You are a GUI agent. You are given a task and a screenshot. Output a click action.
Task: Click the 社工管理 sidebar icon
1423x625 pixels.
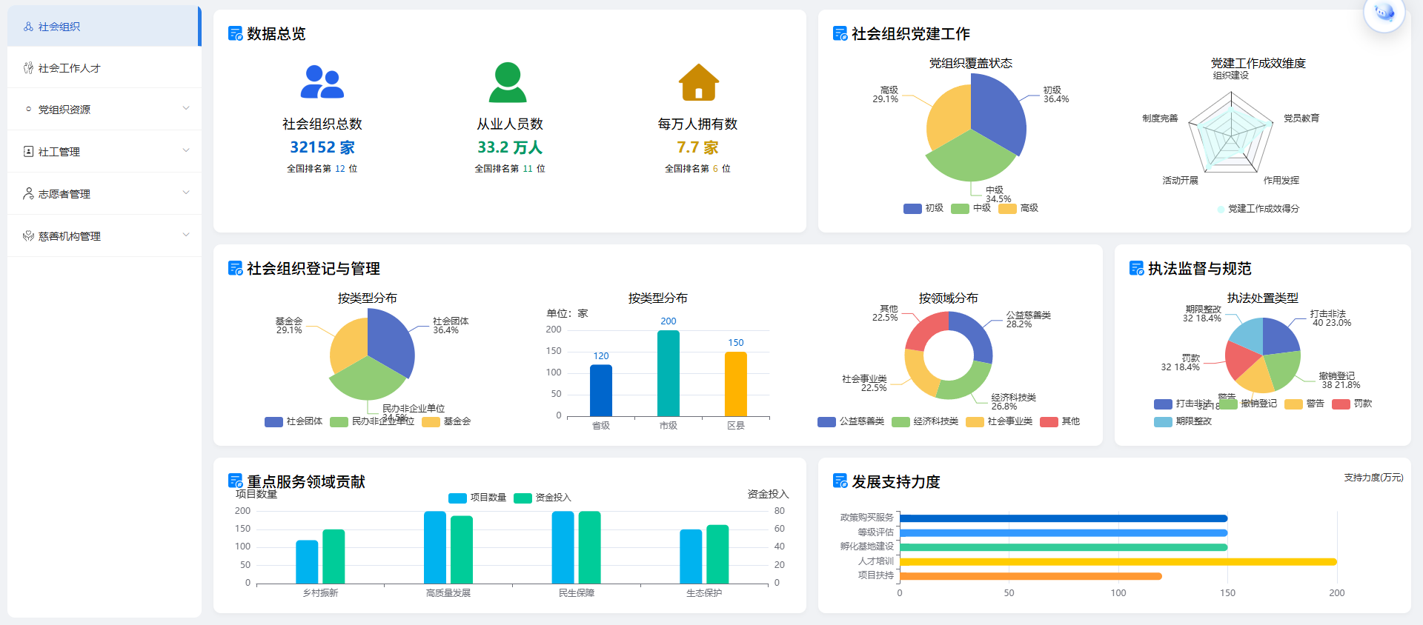click(x=28, y=152)
